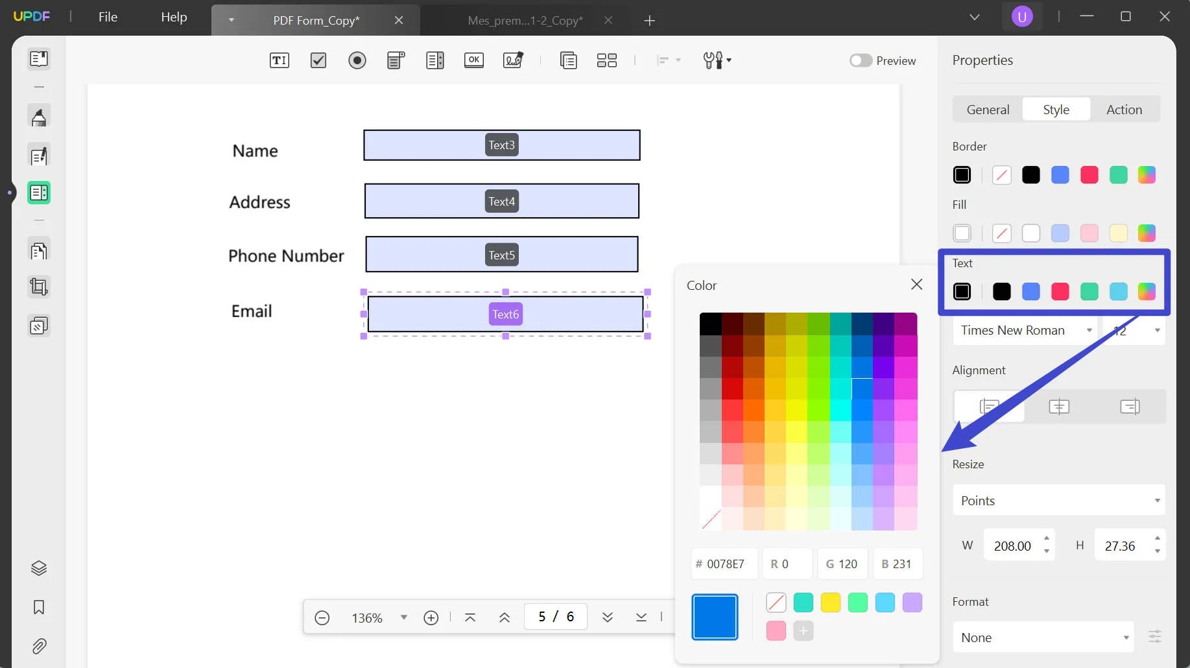Click the width W value field
The height and width of the screenshot is (668, 1190).
click(1013, 546)
